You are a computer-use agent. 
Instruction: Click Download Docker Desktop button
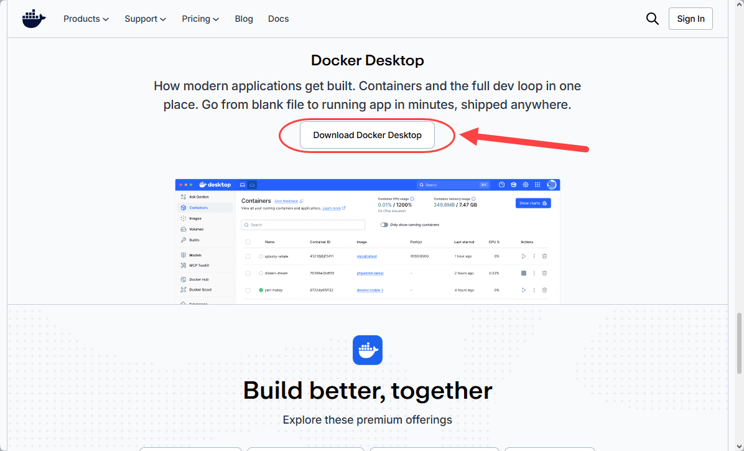367,135
